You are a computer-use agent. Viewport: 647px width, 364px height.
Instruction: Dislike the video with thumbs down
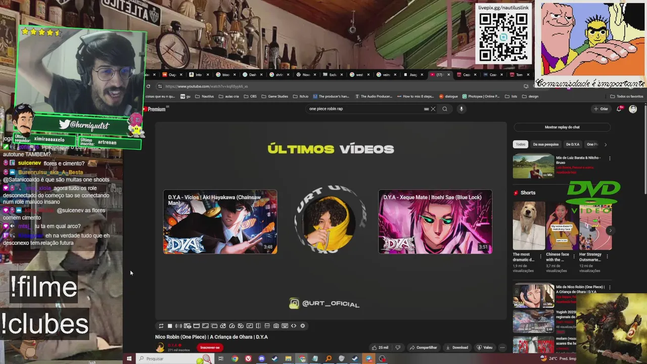point(397,348)
